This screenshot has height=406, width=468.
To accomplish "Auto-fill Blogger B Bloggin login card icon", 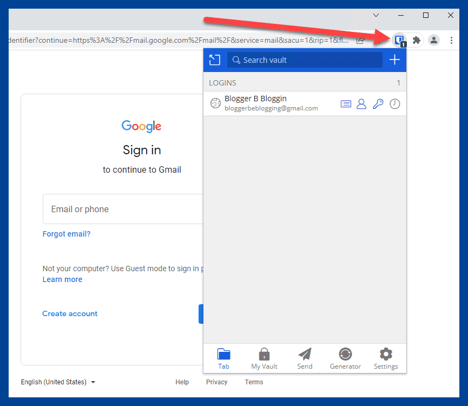I will [346, 104].
